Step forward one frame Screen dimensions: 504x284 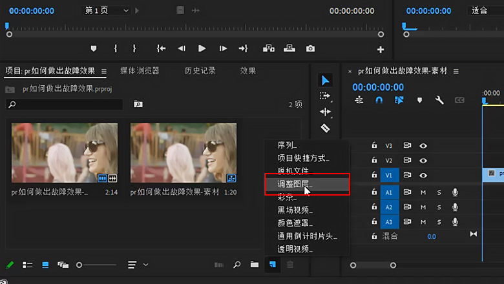tap(223, 48)
